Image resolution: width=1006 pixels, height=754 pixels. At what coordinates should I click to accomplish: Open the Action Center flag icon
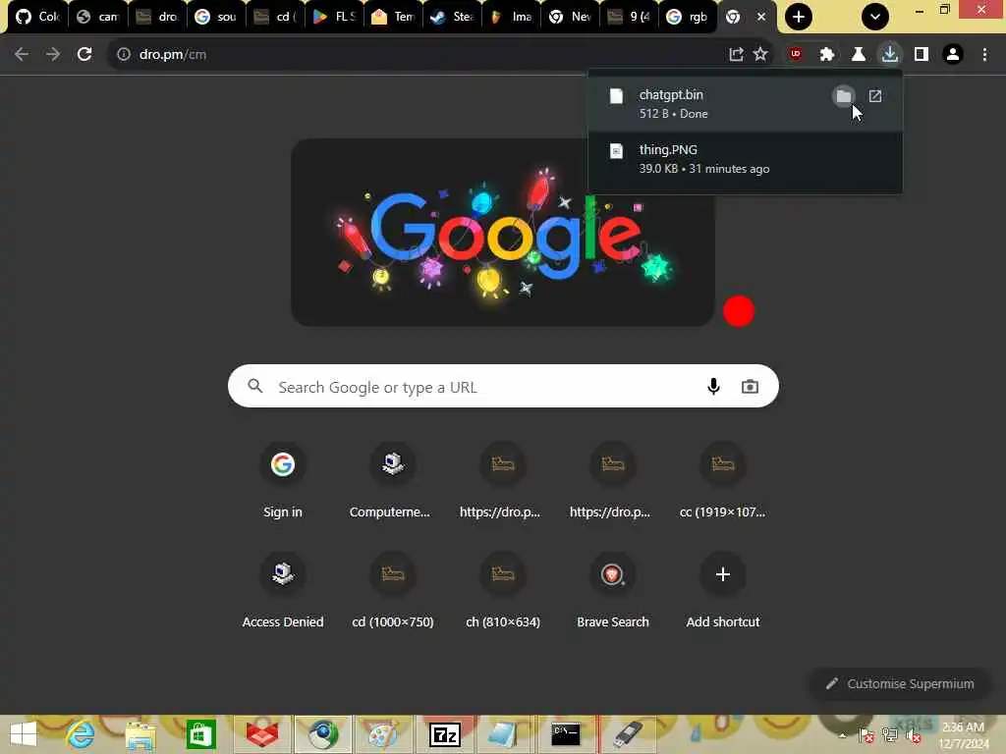point(866,735)
